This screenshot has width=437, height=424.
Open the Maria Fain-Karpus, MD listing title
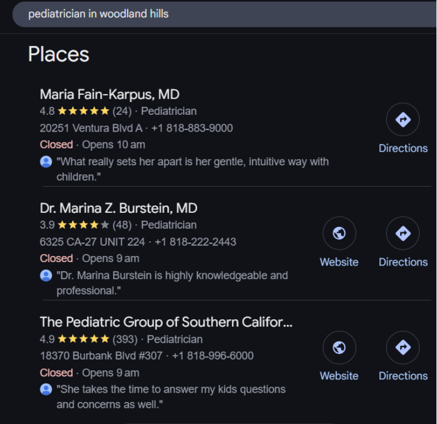pos(109,95)
